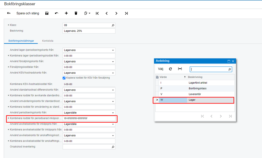Click the undo arrow icon

pos(57,13)
